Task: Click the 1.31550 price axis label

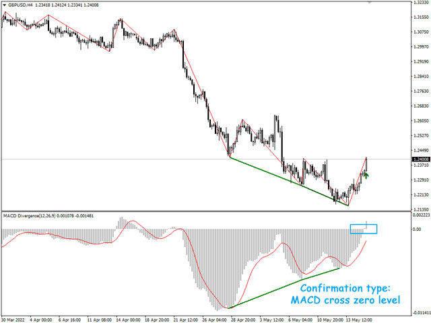Action: (x=421, y=17)
